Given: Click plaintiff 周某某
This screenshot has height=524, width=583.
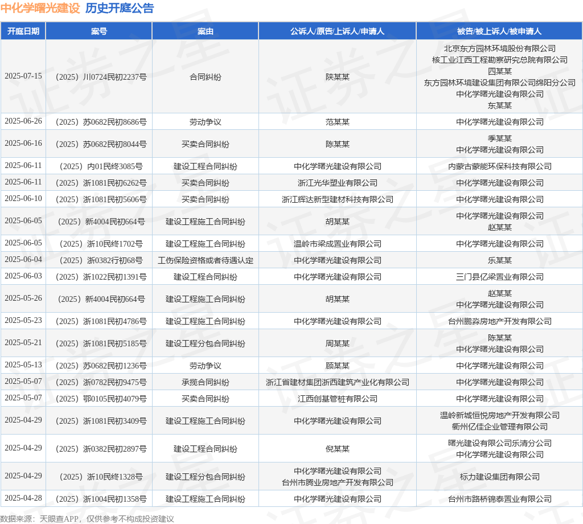Looking at the screenshot, I should pos(337,343).
